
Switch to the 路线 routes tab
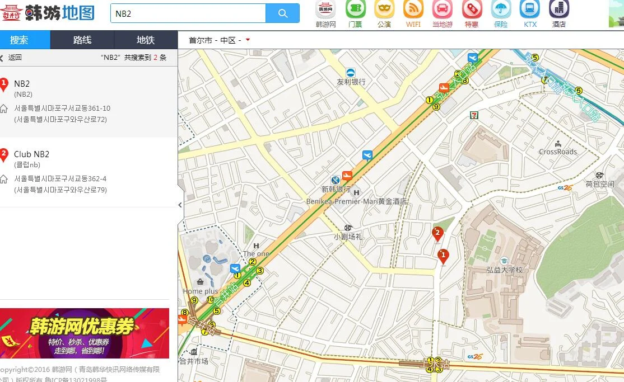point(82,40)
